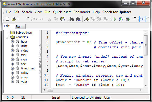Click the editor scroll down arrow

[146, 86]
